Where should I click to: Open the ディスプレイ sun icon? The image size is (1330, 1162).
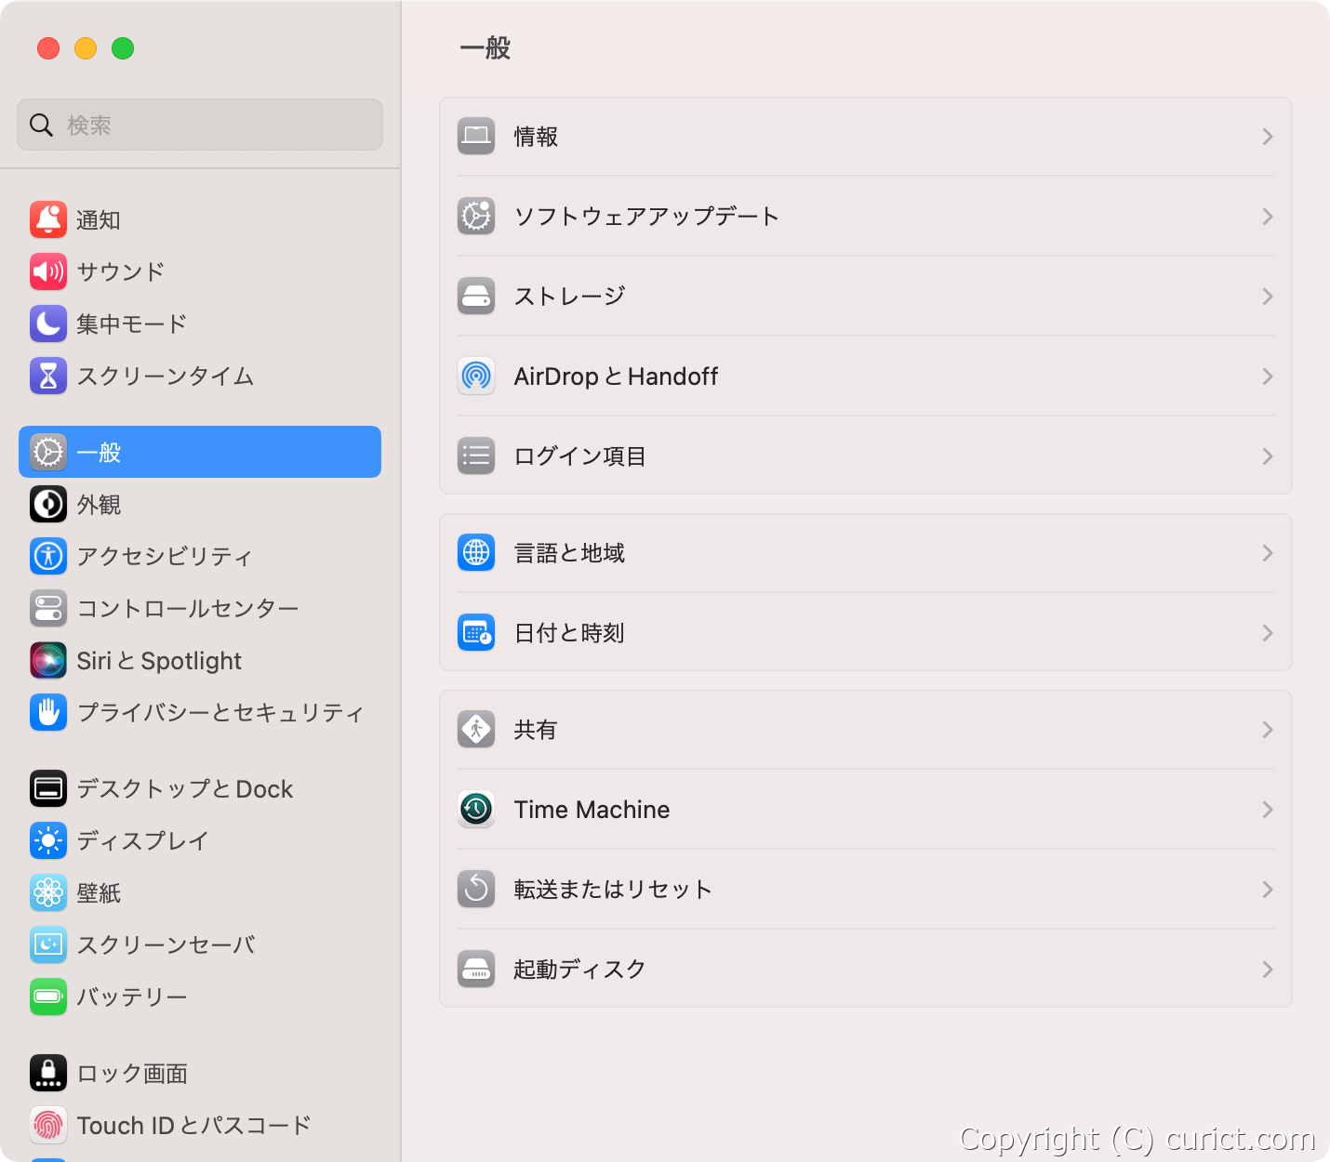pos(48,840)
